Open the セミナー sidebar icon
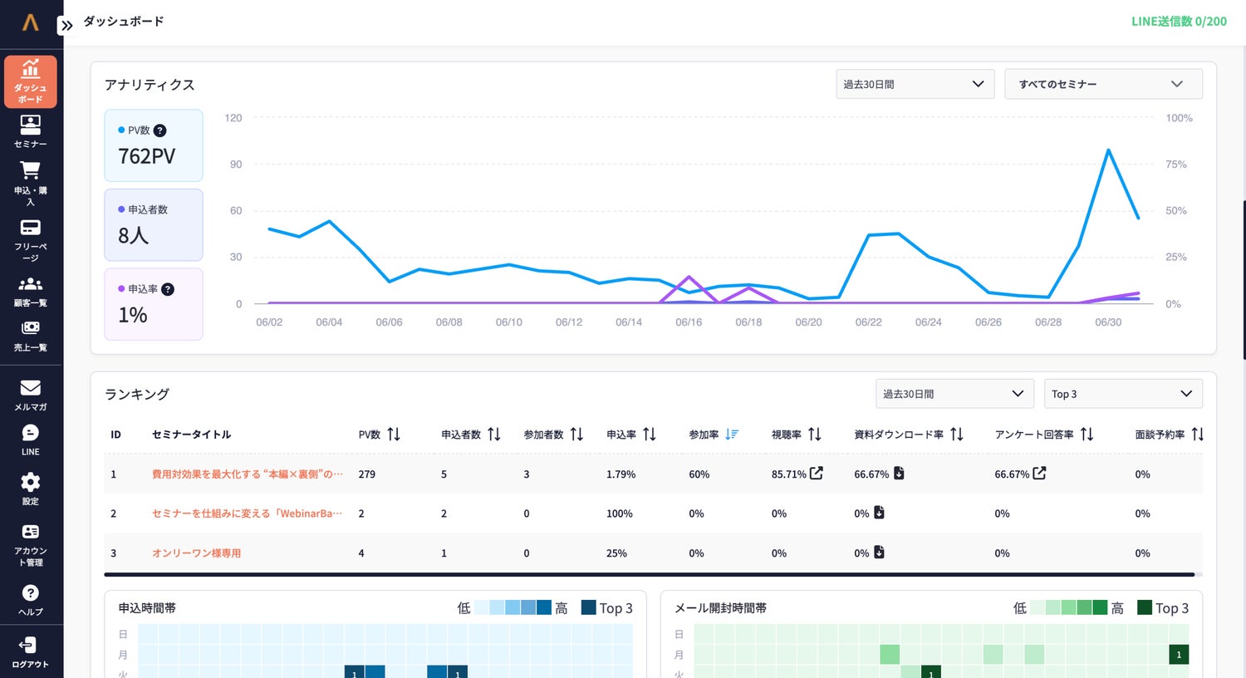The height and width of the screenshot is (678, 1246). coord(30,125)
